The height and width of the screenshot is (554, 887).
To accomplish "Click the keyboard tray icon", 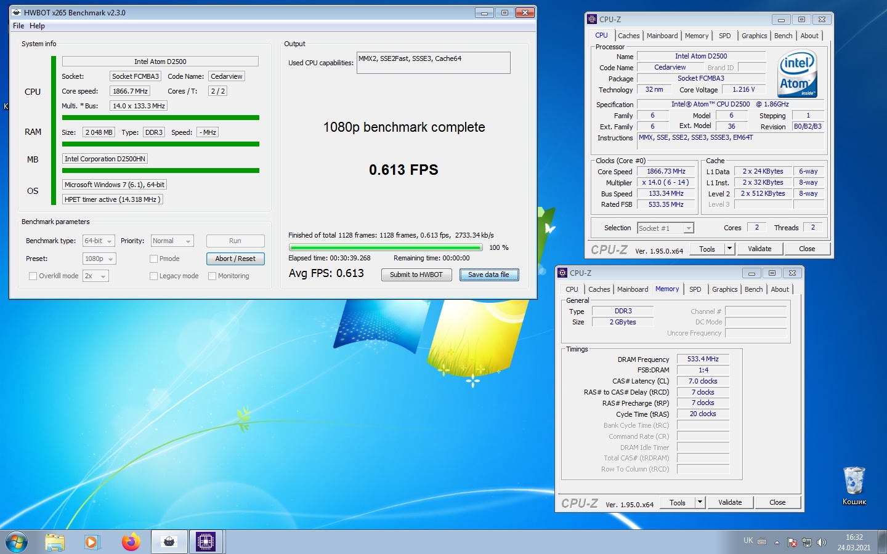I will (762, 542).
